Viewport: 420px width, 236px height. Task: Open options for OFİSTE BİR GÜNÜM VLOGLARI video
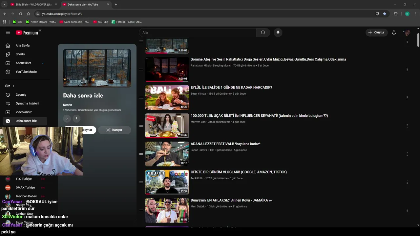(407, 182)
